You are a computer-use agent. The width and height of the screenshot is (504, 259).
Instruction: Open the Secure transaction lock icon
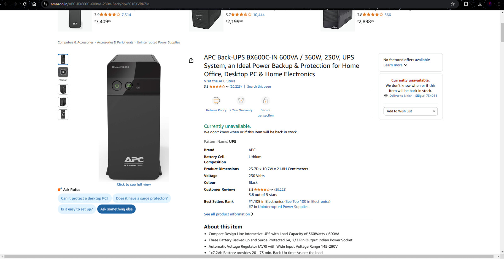tap(266, 101)
